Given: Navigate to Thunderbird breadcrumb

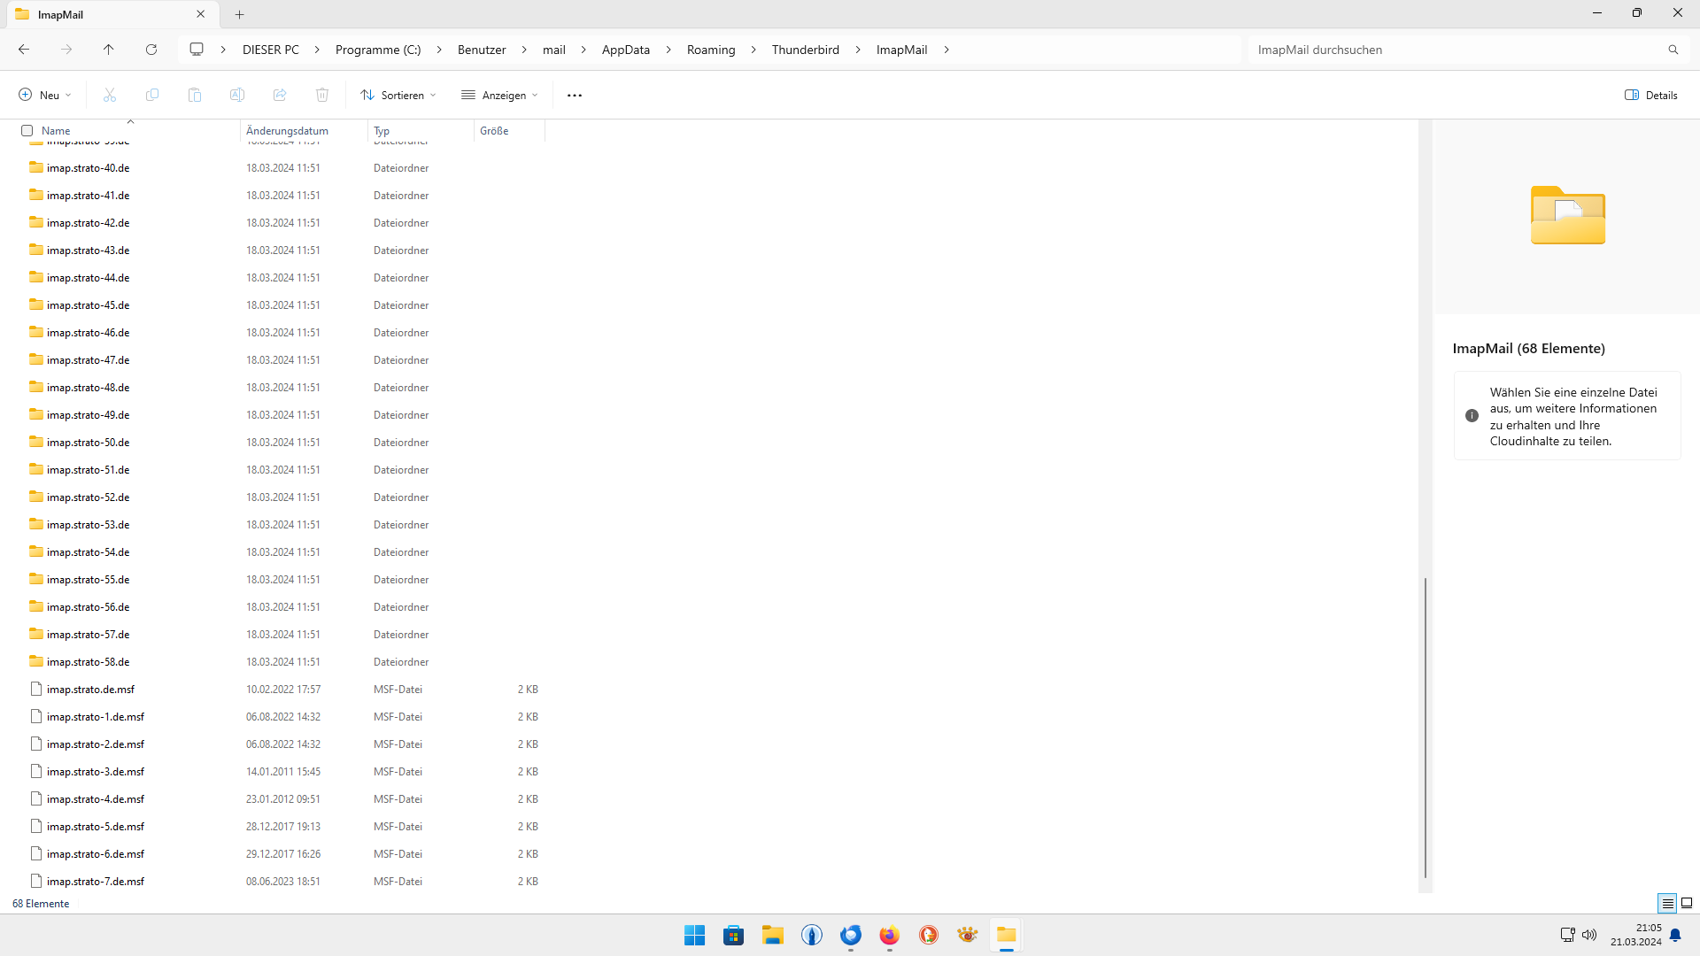Looking at the screenshot, I should click(806, 50).
